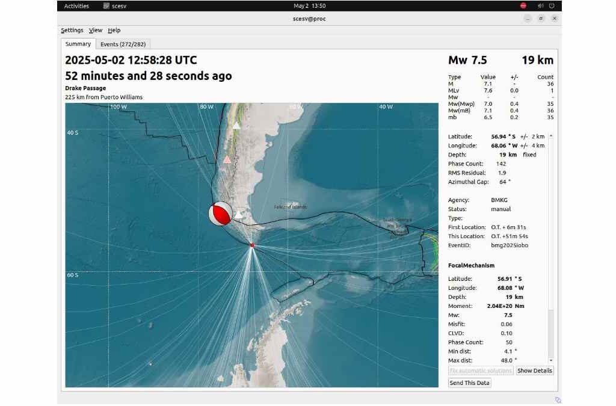Click the Mw(mB) magnitude row
The width and height of the screenshot is (616, 406).
[x=501, y=110]
